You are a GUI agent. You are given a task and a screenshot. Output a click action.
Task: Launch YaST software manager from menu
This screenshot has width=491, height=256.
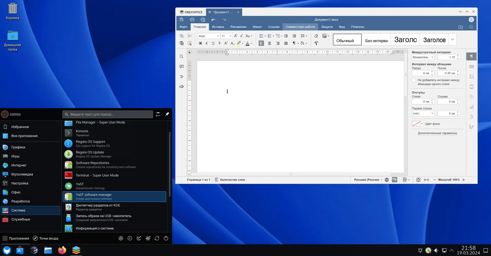tap(114, 196)
